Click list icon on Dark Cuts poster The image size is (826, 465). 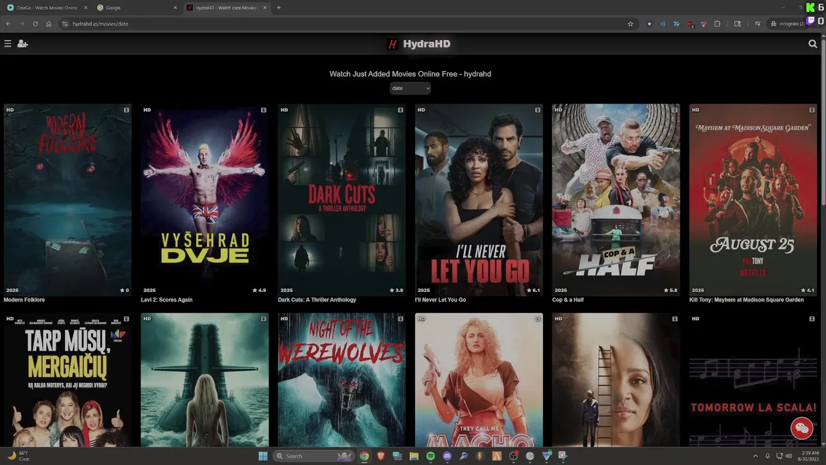tap(401, 110)
